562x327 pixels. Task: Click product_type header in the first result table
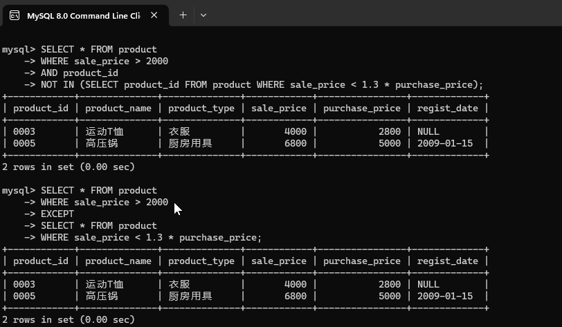tap(201, 108)
